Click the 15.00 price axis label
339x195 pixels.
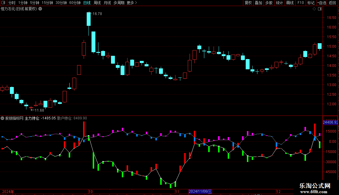coord(331,46)
